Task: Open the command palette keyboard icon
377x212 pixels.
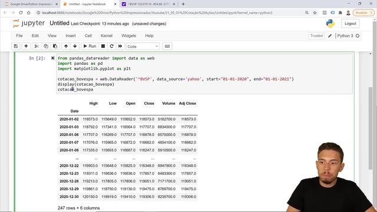Action: [167, 46]
